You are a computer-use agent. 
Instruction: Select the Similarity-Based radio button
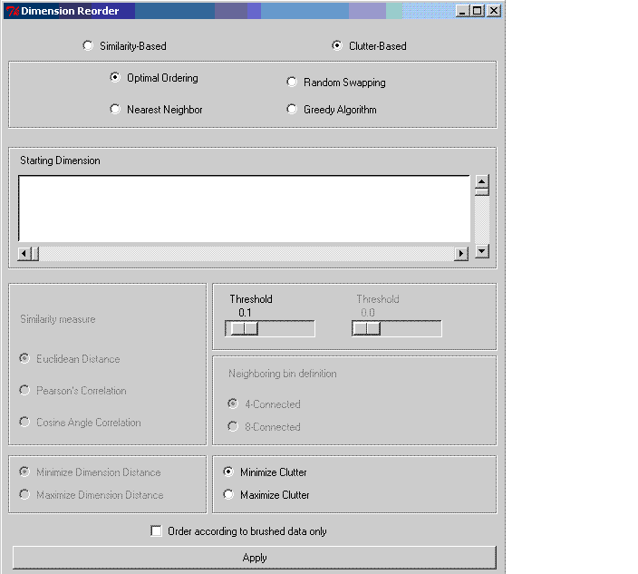pyautogui.click(x=88, y=46)
